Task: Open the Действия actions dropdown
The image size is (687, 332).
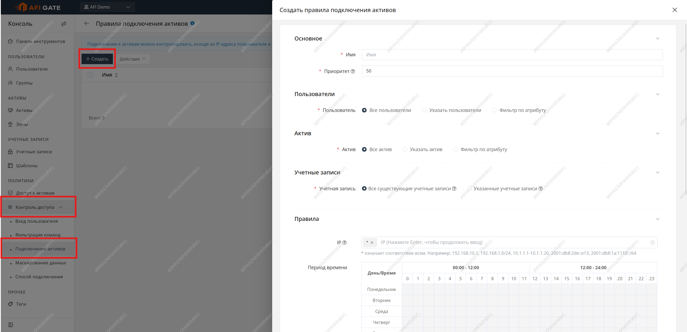Action: pyautogui.click(x=132, y=59)
